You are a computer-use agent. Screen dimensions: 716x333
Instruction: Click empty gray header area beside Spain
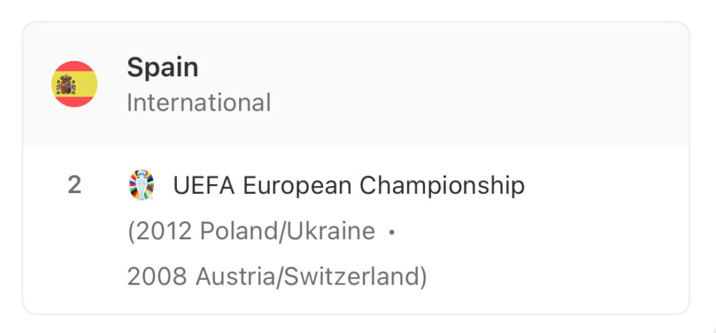[457, 85]
